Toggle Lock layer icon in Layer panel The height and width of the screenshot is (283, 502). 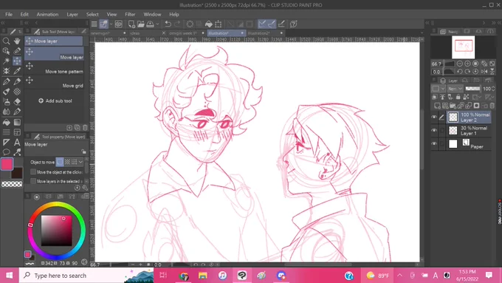coord(458,97)
